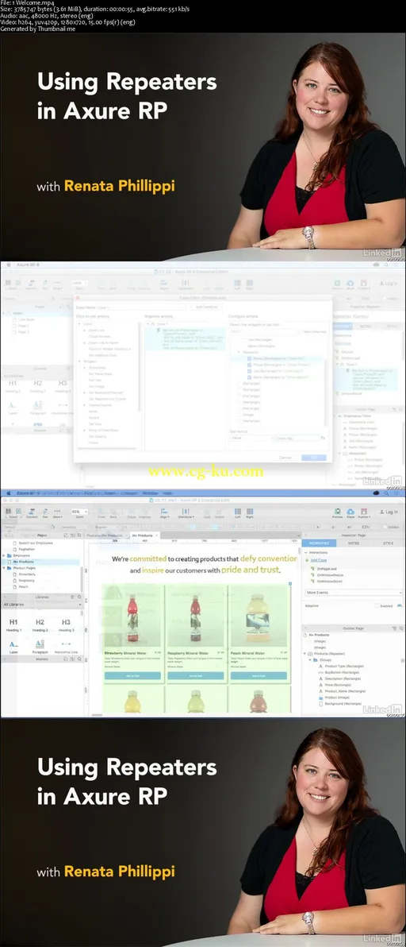Open Publish in the products screenshot toolbar
This screenshot has height=947, width=406.
[364, 512]
